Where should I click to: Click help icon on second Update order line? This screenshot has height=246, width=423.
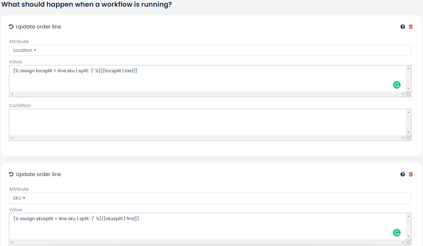click(403, 174)
